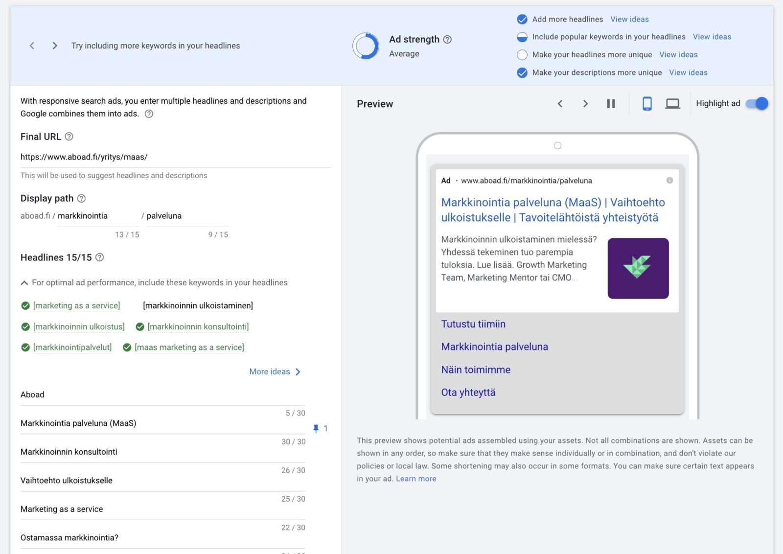This screenshot has height=554, width=783.
Task: Open View ideas for popular keywords
Action: click(x=712, y=37)
